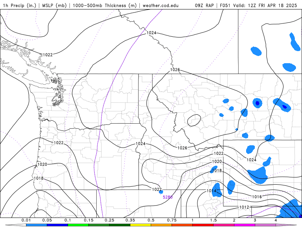The image size is (302, 227).
Task: Click the "09Z RAP" model run label
Action: [x=204, y=5]
